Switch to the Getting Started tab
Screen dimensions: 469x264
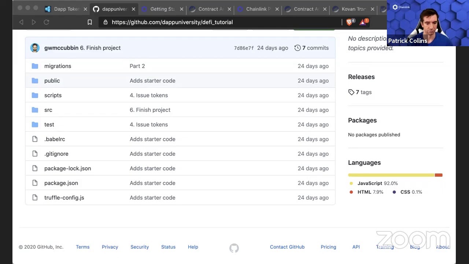point(162,9)
